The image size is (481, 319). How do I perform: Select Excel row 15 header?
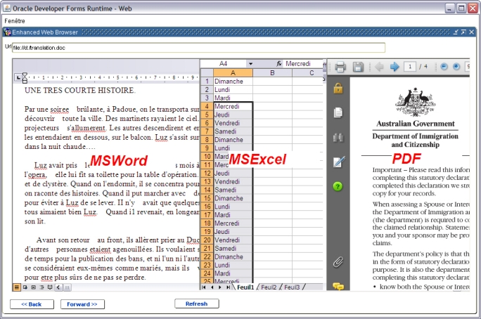[207, 198]
